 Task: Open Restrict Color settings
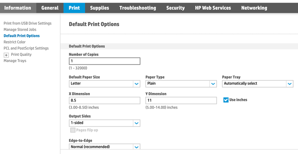tap(15, 42)
